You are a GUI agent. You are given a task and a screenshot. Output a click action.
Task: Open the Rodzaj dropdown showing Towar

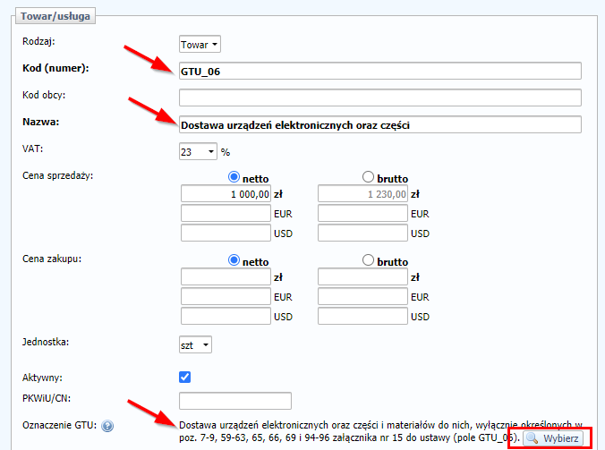pos(200,44)
